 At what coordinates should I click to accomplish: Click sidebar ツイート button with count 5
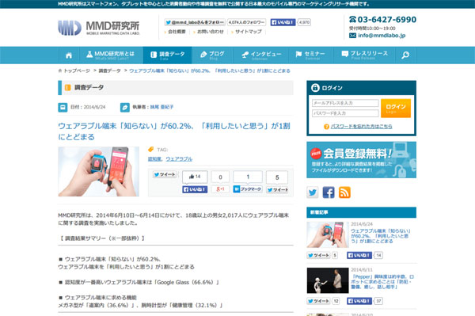pyautogui.click(x=318, y=255)
